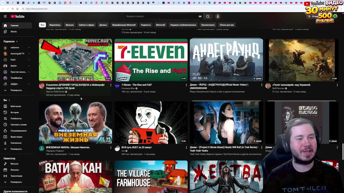Select the Все filter chip
This screenshot has width=344, height=193.
[x=42, y=25]
